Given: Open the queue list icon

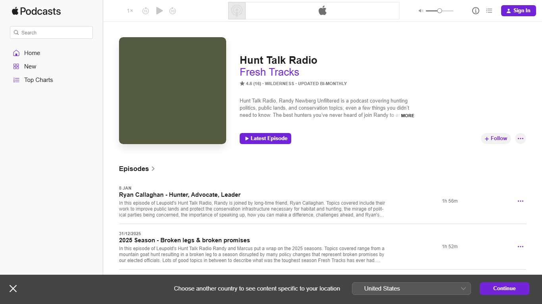Looking at the screenshot, I should click(489, 11).
